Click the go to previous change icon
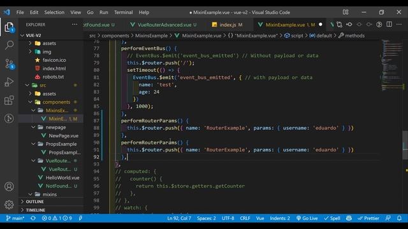408x229 pixels. point(349,25)
